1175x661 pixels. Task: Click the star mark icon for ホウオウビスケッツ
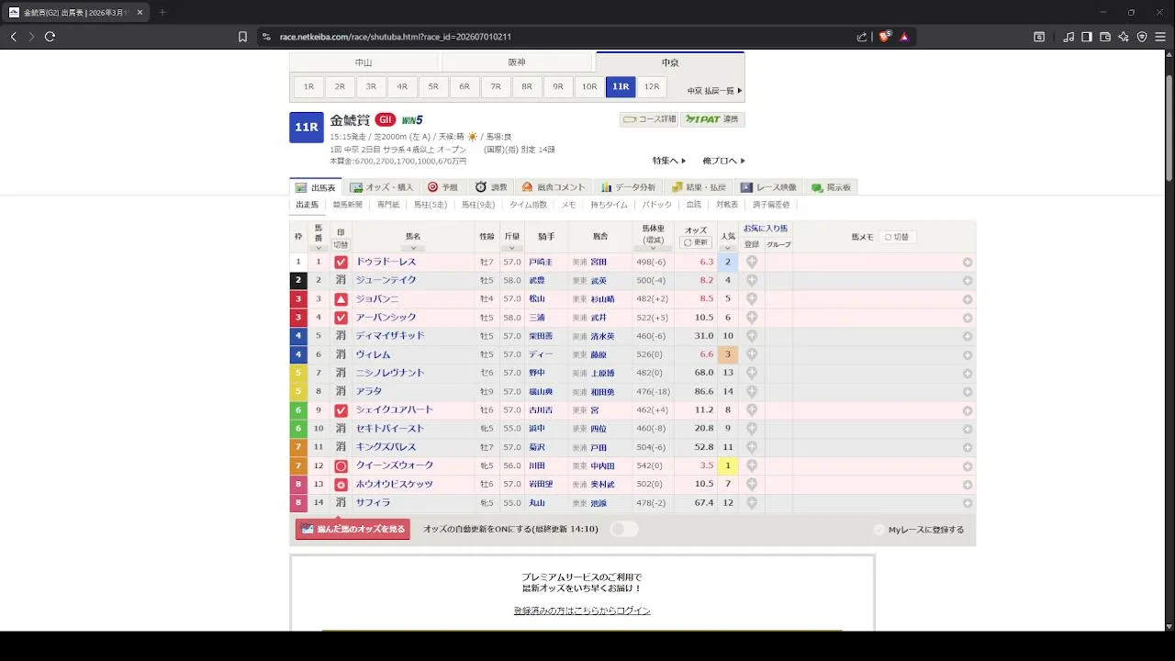point(341,484)
